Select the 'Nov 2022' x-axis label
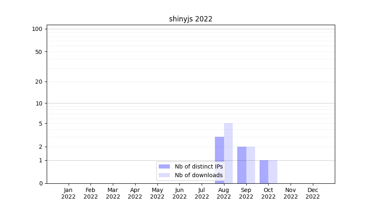The image size is (372, 206). (291, 193)
